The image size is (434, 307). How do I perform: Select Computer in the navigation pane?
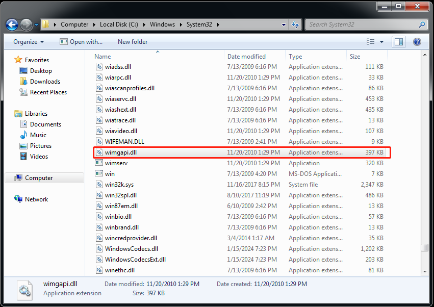point(39,178)
